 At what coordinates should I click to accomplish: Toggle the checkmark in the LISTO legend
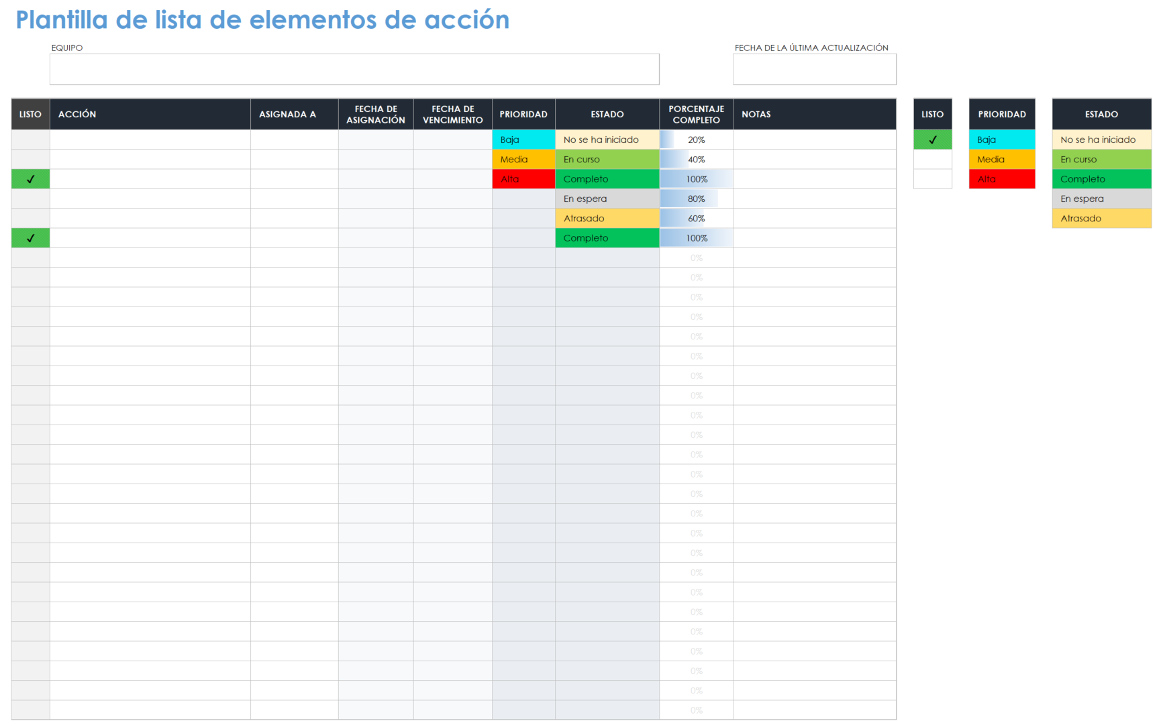[x=933, y=139]
